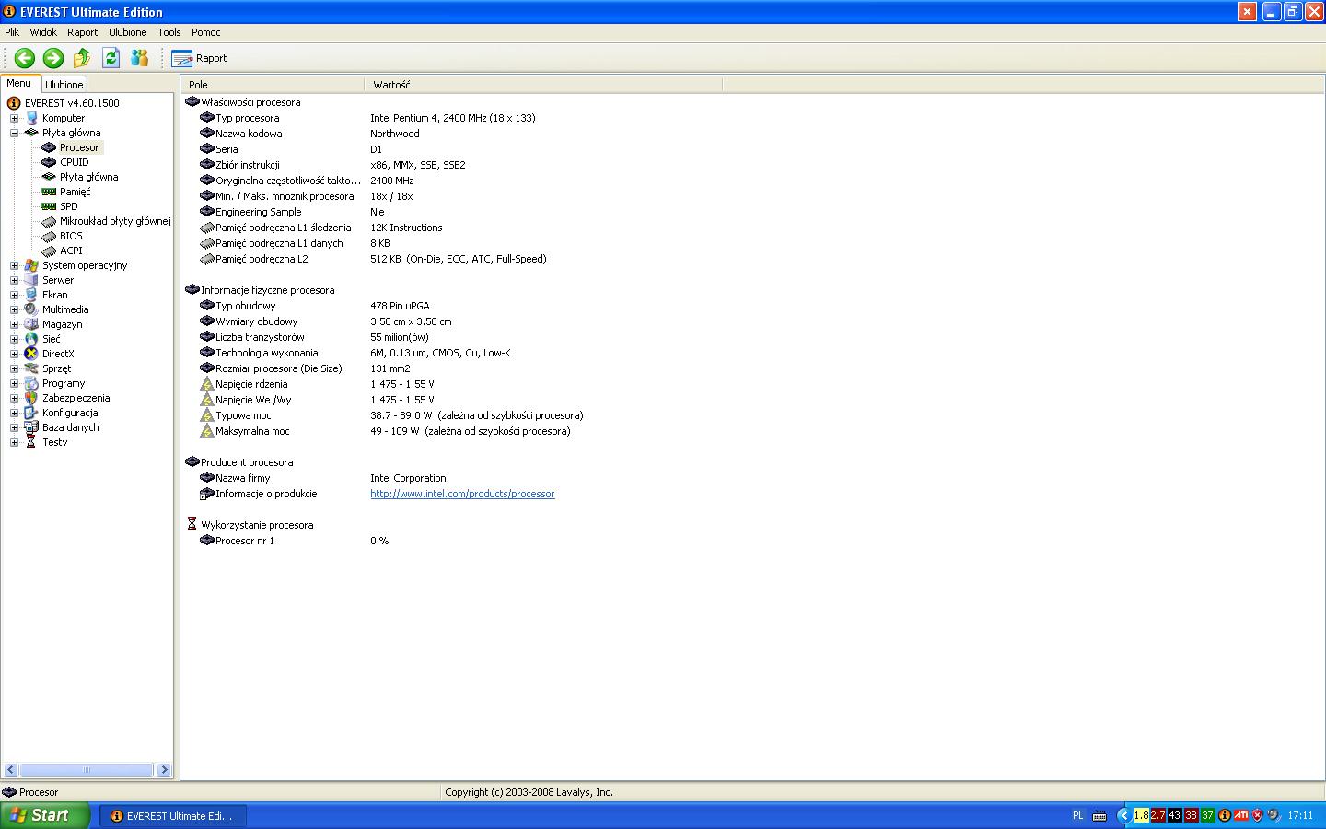Go back with the green left arrow
Viewport: 1326px width, 829px height.
pos(25,58)
